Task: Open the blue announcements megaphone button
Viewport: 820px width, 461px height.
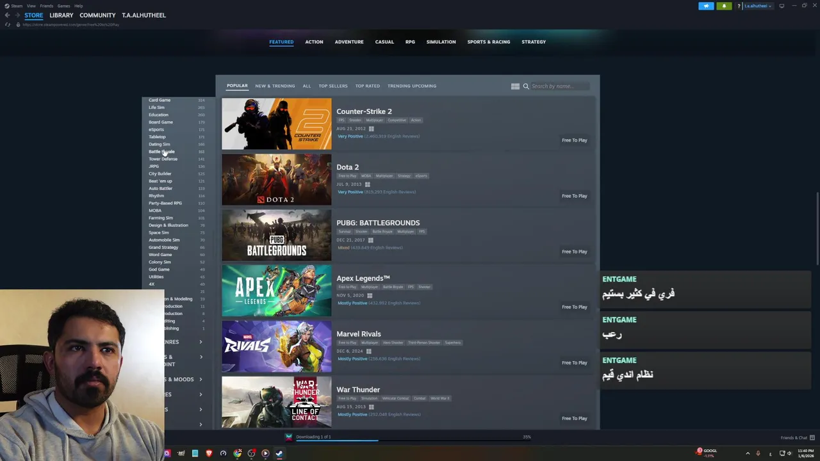Action: (706, 6)
